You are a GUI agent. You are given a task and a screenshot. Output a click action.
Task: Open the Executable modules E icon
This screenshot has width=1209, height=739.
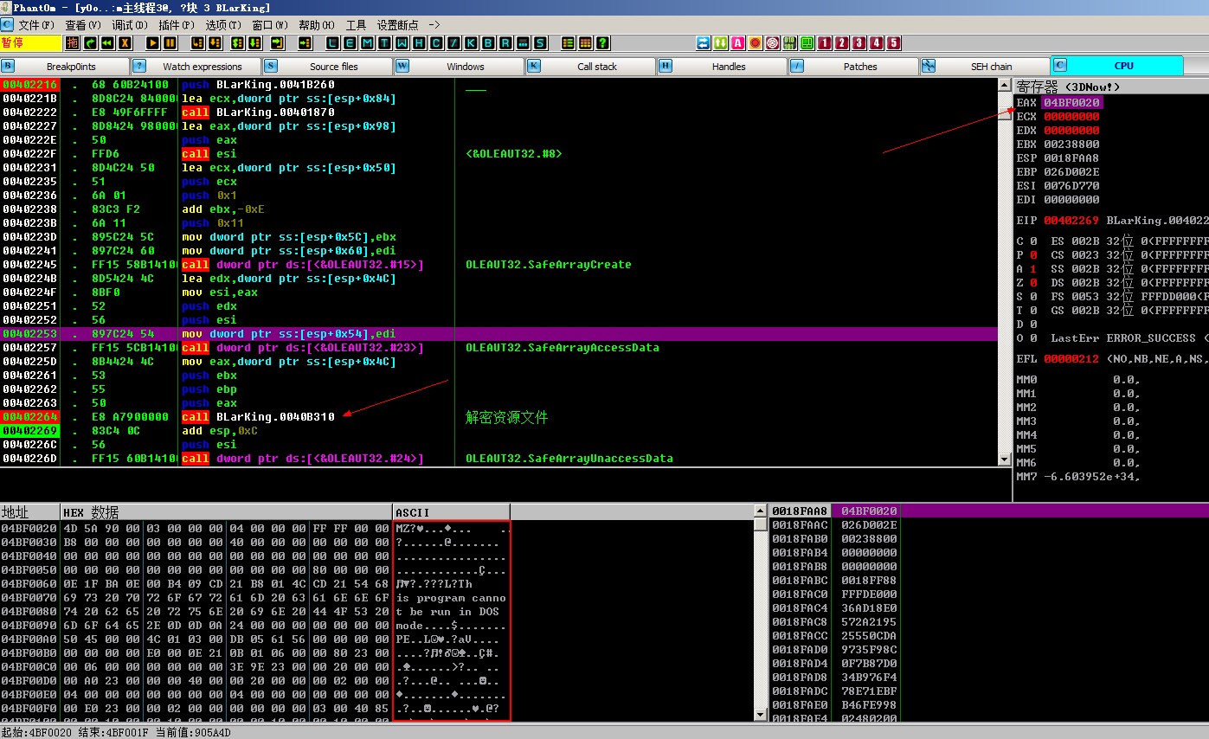click(x=350, y=43)
